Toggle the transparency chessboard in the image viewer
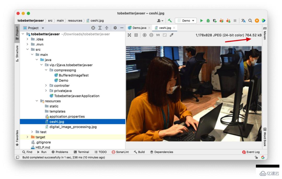This screenshot has width=282, height=179. pos(129,35)
